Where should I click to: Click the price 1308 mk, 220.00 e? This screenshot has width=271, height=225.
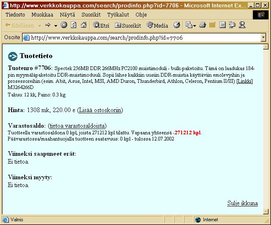point(51,110)
